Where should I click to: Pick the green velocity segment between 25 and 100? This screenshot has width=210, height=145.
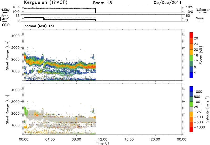click(191, 104)
